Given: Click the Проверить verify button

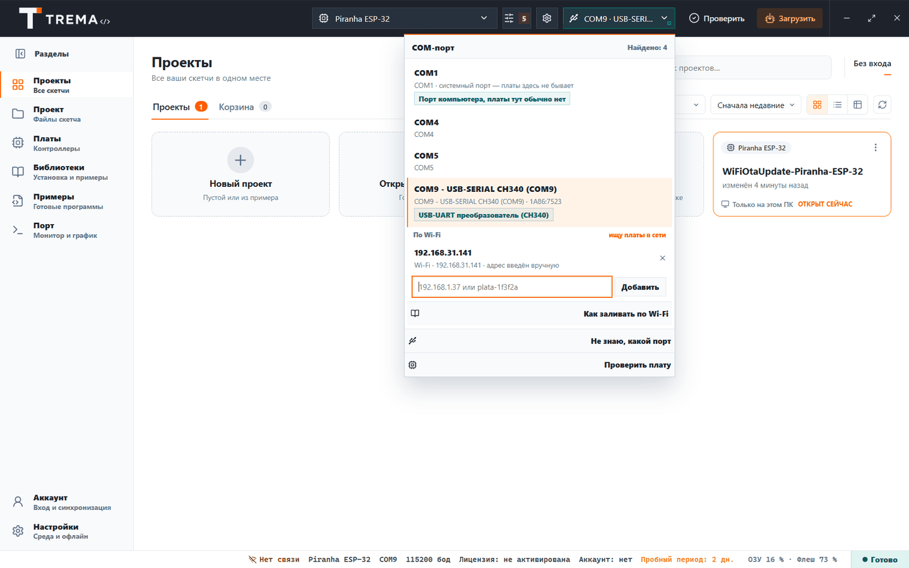Looking at the screenshot, I should pyautogui.click(x=716, y=18).
